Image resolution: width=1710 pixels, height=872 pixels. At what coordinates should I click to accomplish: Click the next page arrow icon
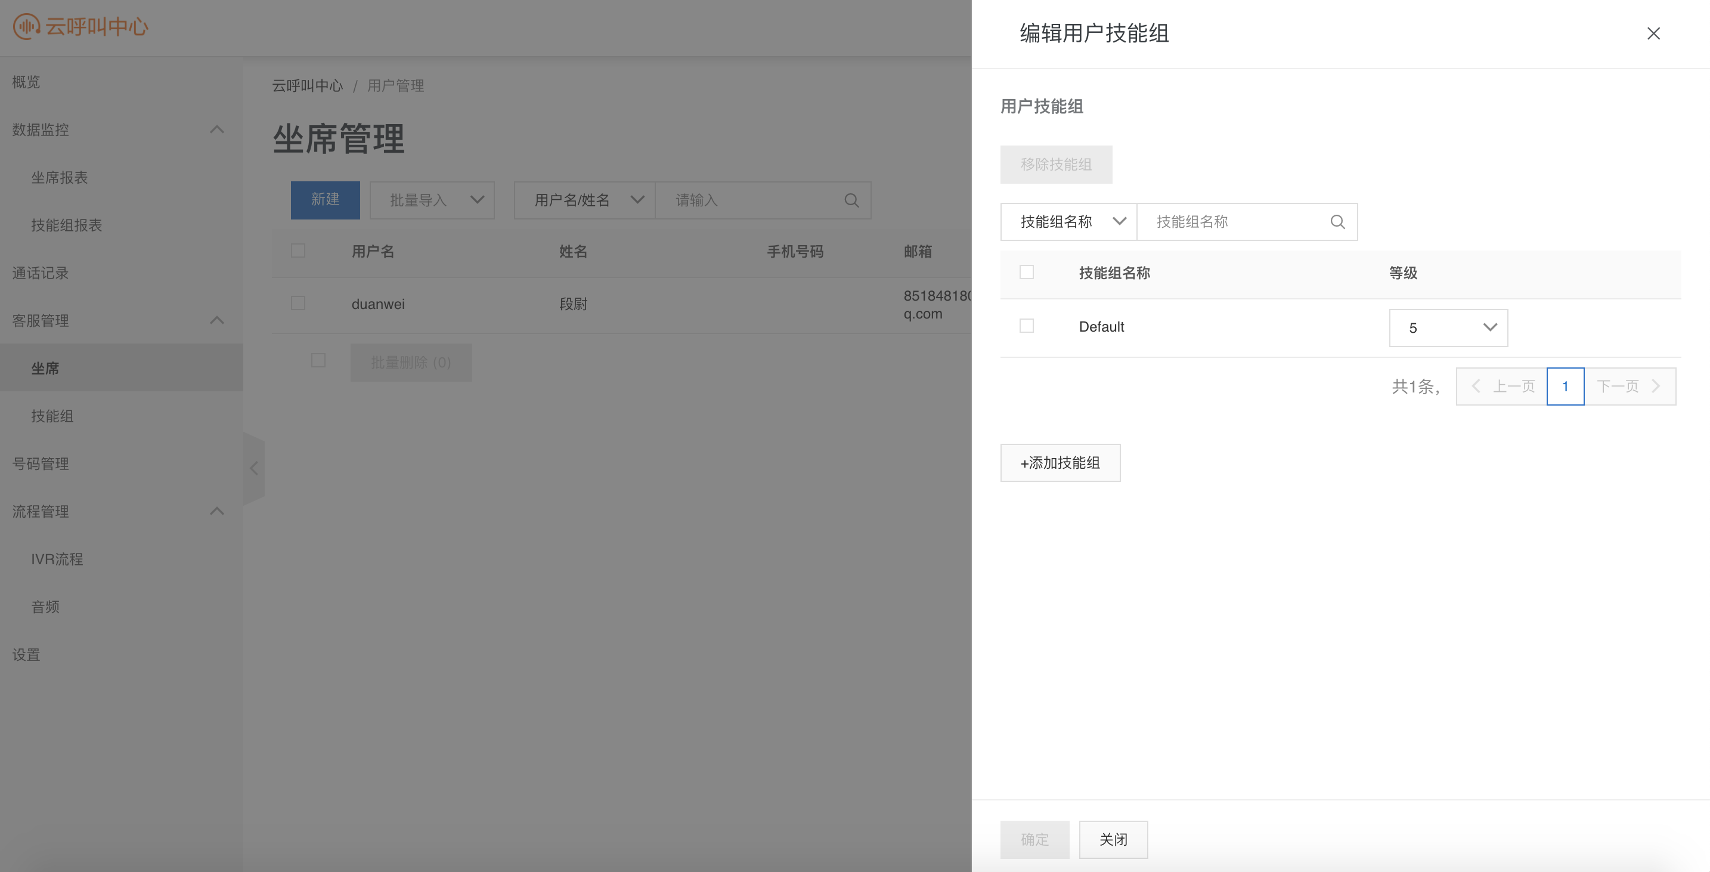[1656, 386]
